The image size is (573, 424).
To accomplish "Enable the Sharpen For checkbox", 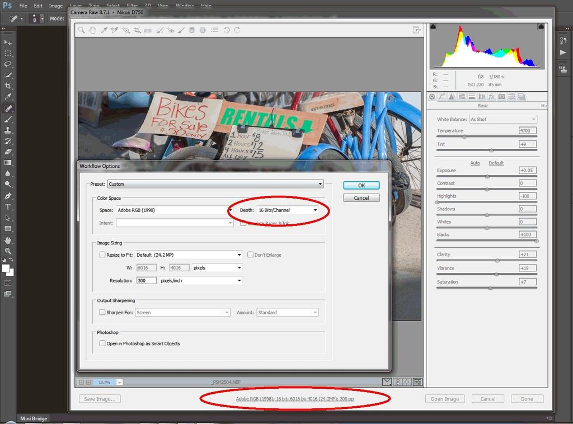I will 102,313.
